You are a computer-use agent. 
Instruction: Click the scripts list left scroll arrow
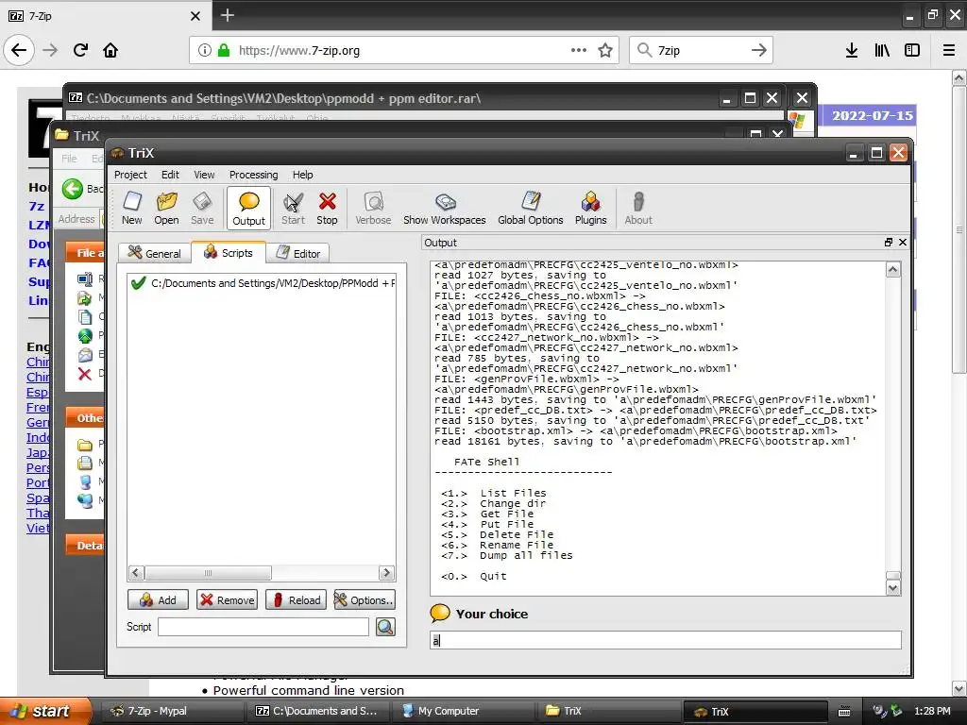point(136,573)
